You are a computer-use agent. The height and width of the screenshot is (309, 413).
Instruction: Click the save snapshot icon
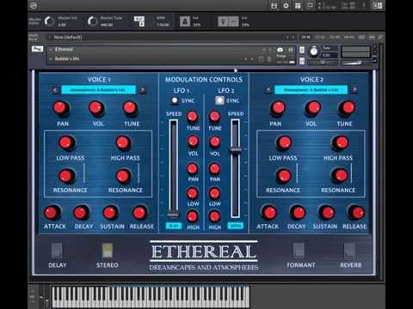click(x=261, y=59)
